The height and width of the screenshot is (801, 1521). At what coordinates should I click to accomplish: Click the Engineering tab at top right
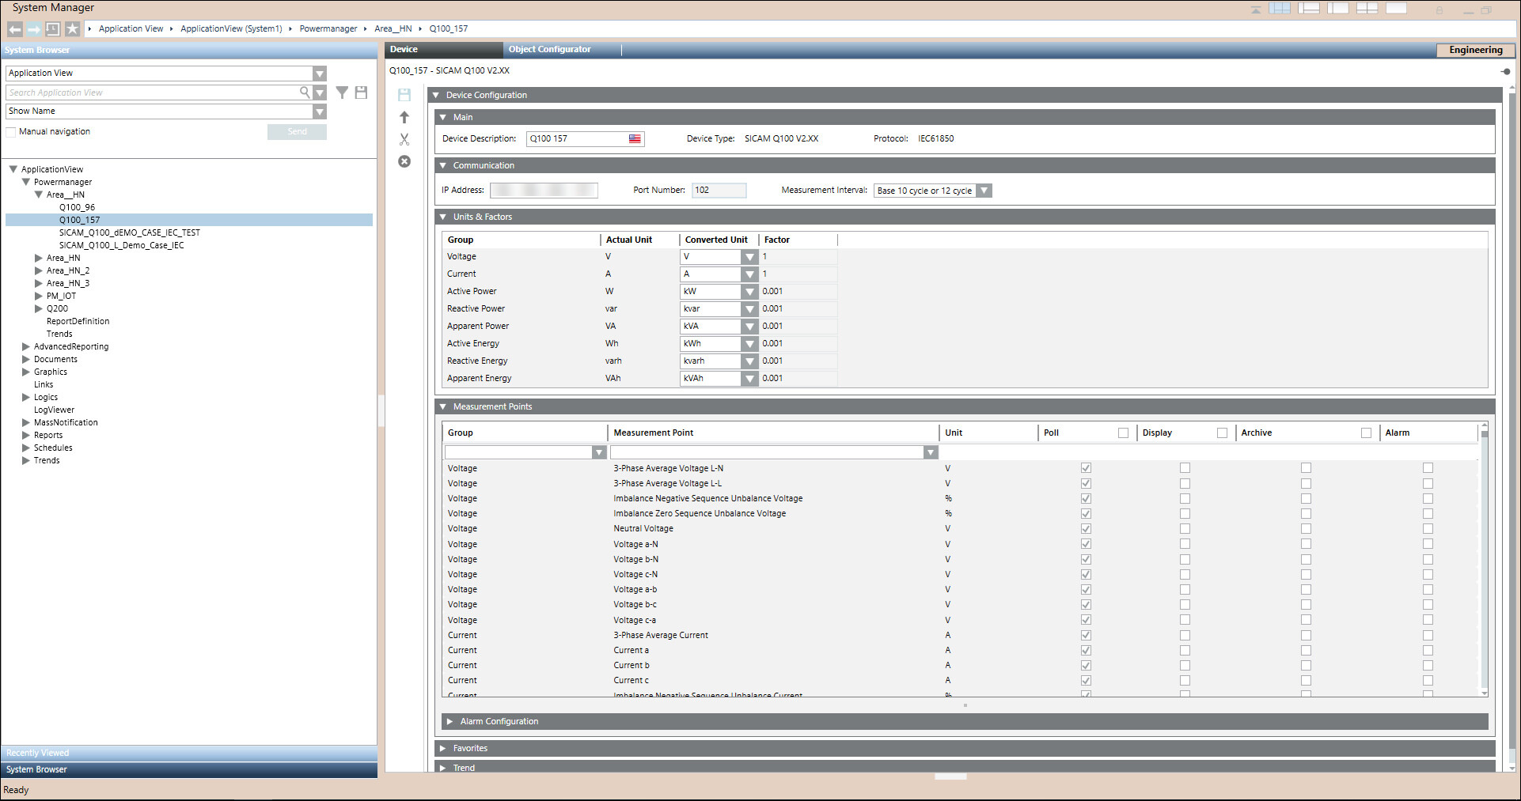pos(1475,50)
